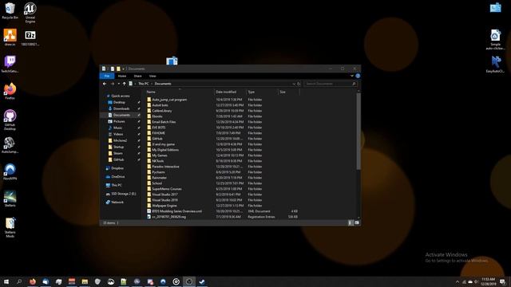Select the 7z archive desktop file
Image resolution: width=511 pixels, height=287 pixels.
pyautogui.click(x=30, y=38)
